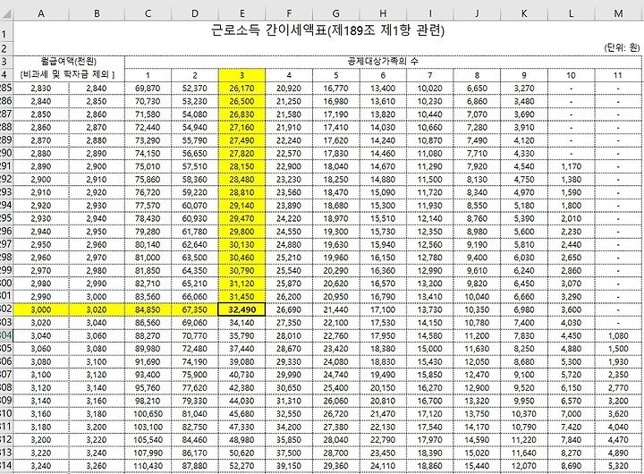This screenshot has width=644, height=474.
Task: Click cell 10,020 in column I
Action: click(x=429, y=88)
